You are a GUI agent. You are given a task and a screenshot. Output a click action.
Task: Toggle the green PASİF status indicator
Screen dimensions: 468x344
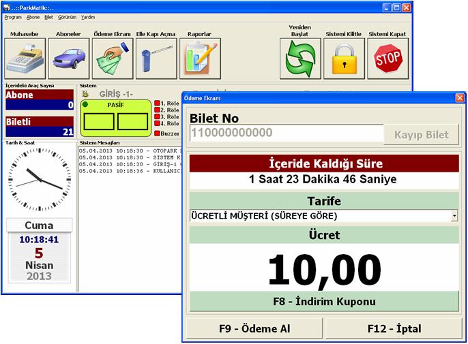point(86,105)
